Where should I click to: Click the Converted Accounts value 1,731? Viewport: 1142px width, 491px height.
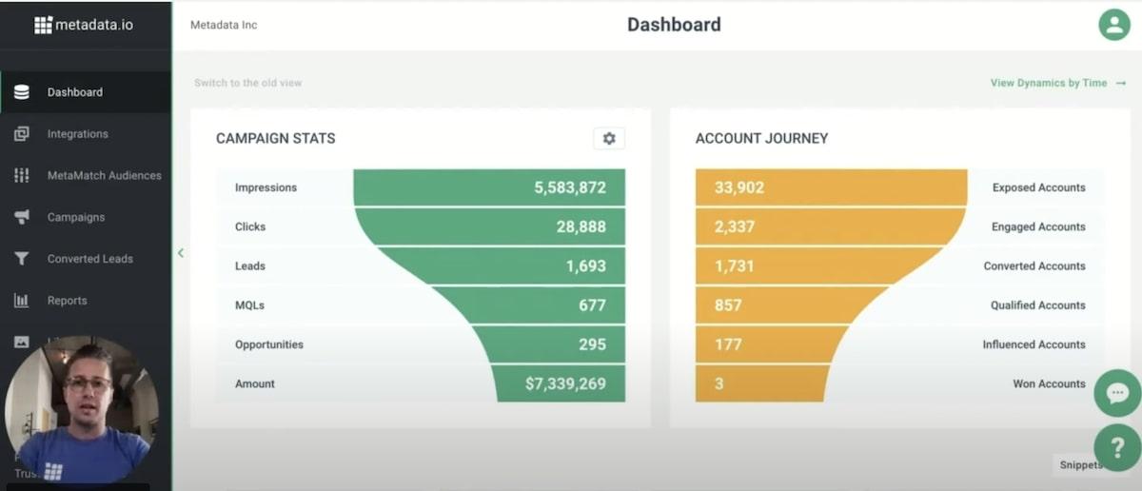click(734, 266)
